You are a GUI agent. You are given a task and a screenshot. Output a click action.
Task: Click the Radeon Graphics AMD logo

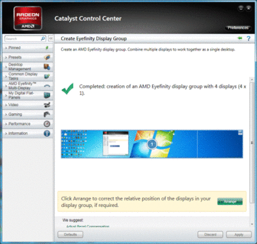coord(27,18)
